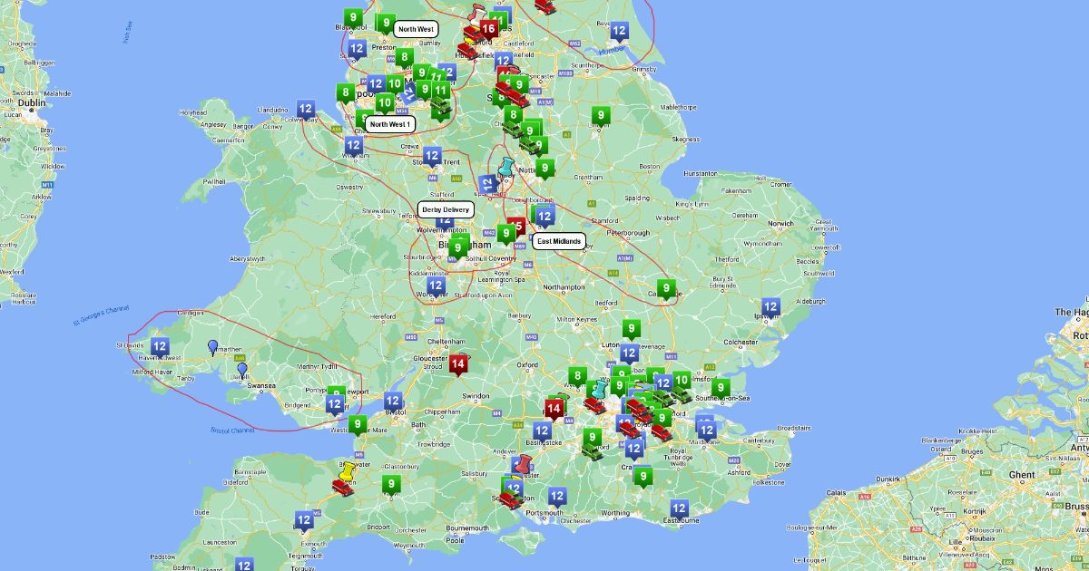The image size is (1089, 571).
Task: Select the yellow pushpin near Taunton
Action: click(x=348, y=471)
